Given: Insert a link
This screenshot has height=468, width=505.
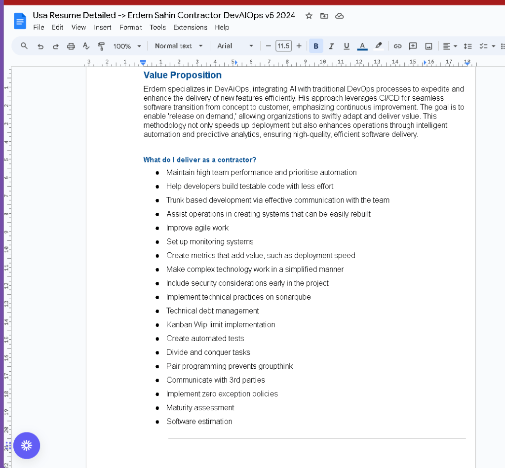Looking at the screenshot, I should pyautogui.click(x=398, y=46).
